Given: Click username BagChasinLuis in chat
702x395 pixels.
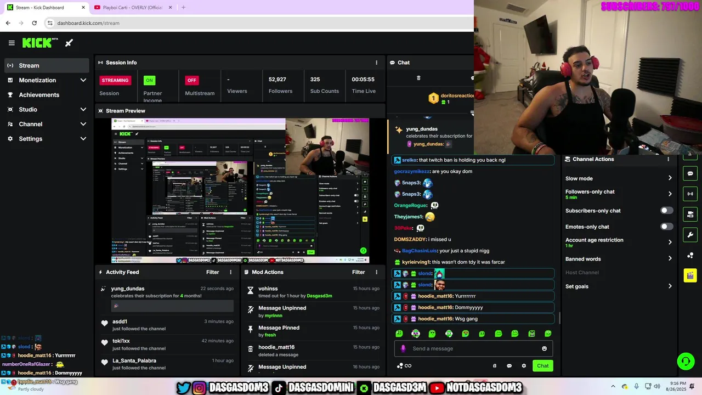Looking at the screenshot, I should point(419,251).
